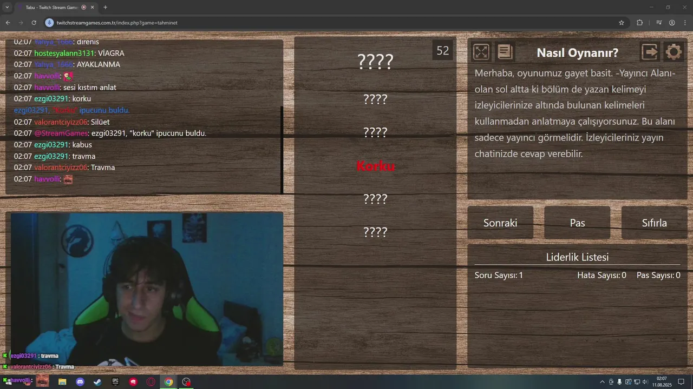
Task: Open the media controls icon in Chrome toolbar
Action: coord(658,23)
